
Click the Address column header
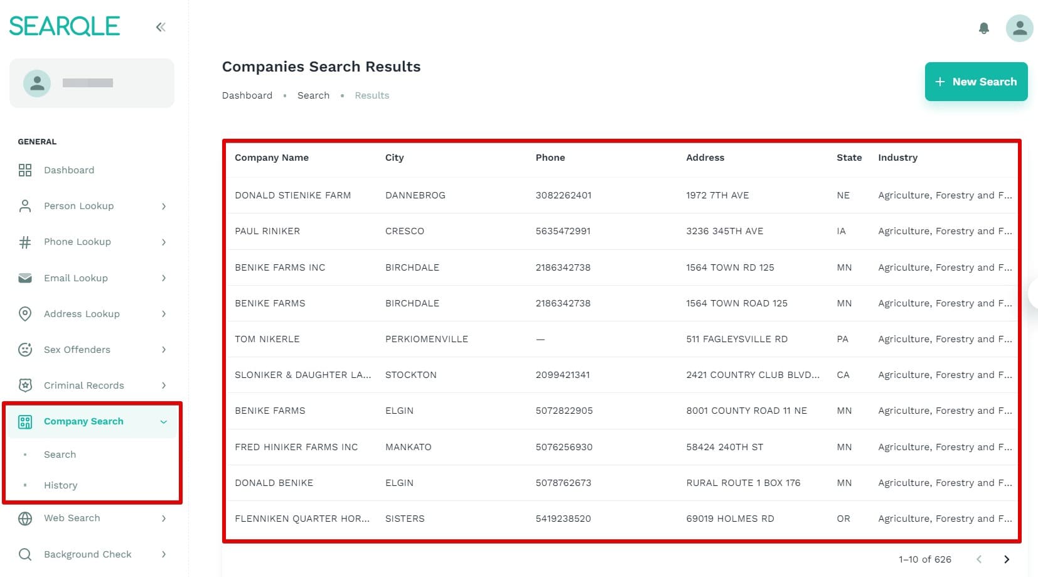pos(705,158)
